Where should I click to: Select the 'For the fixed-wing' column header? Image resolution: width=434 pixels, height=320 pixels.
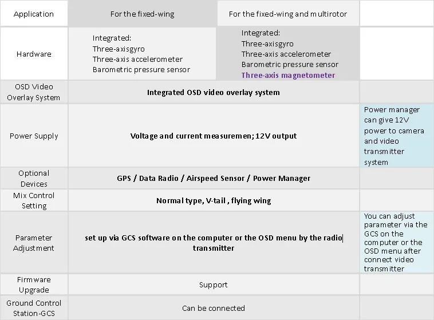(x=142, y=13)
